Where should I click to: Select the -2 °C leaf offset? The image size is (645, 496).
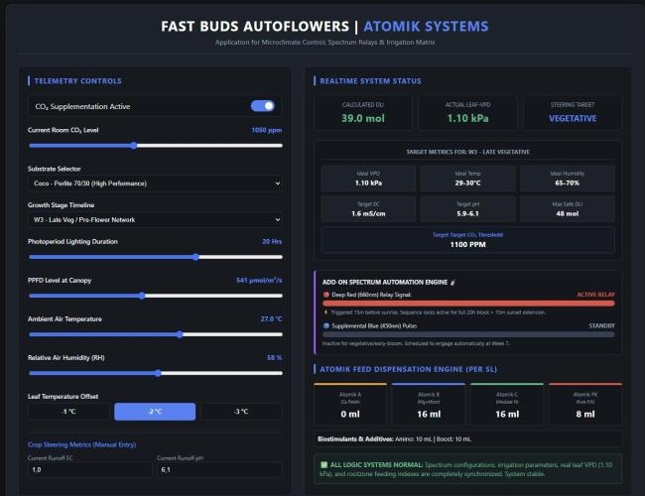point(155,412)
